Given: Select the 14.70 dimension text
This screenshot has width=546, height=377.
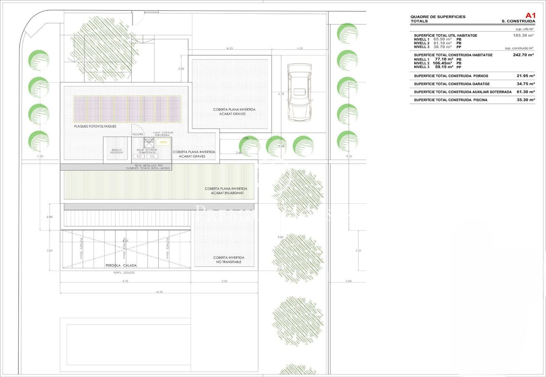Looking at the screenshot, I should [159, 292].
